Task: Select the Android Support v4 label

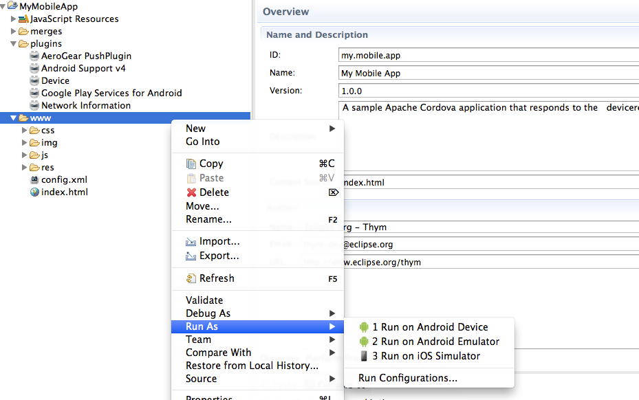Action: [83, 69]
